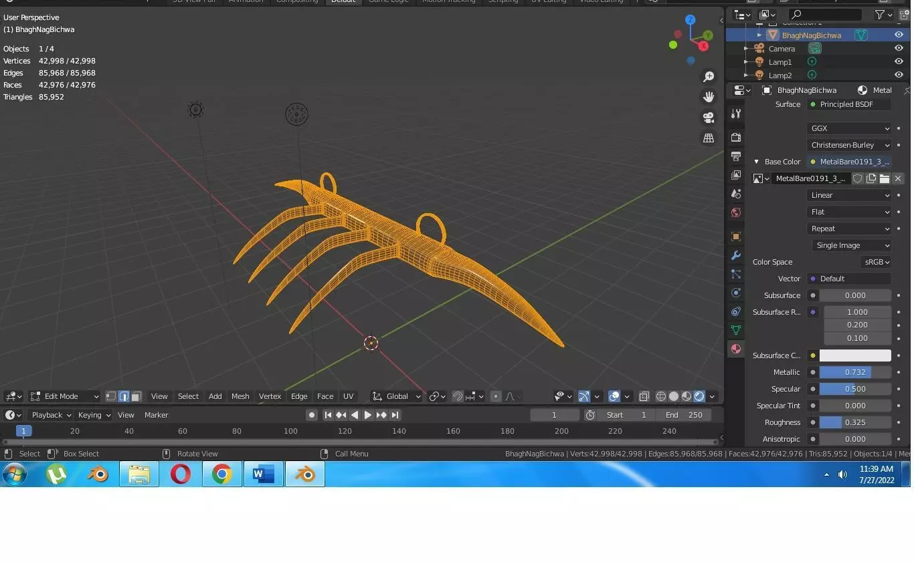The width and height of the screenshot is (914, 562).
Task: Open the Edit Mode dropdown
Action: (x=65, y=396)
